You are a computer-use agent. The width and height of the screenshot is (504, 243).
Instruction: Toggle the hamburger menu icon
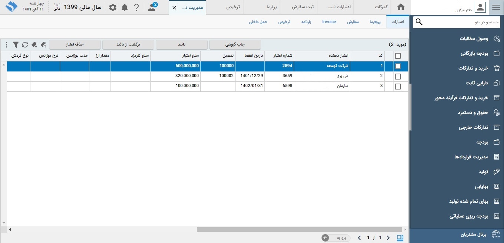pyautogui.click(x=496, y=7)
